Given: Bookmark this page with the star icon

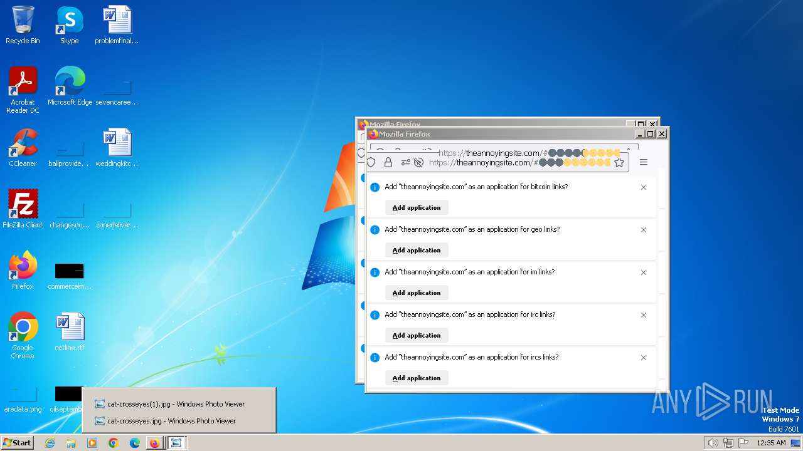Looking at the screenshot, I should 619,162.
